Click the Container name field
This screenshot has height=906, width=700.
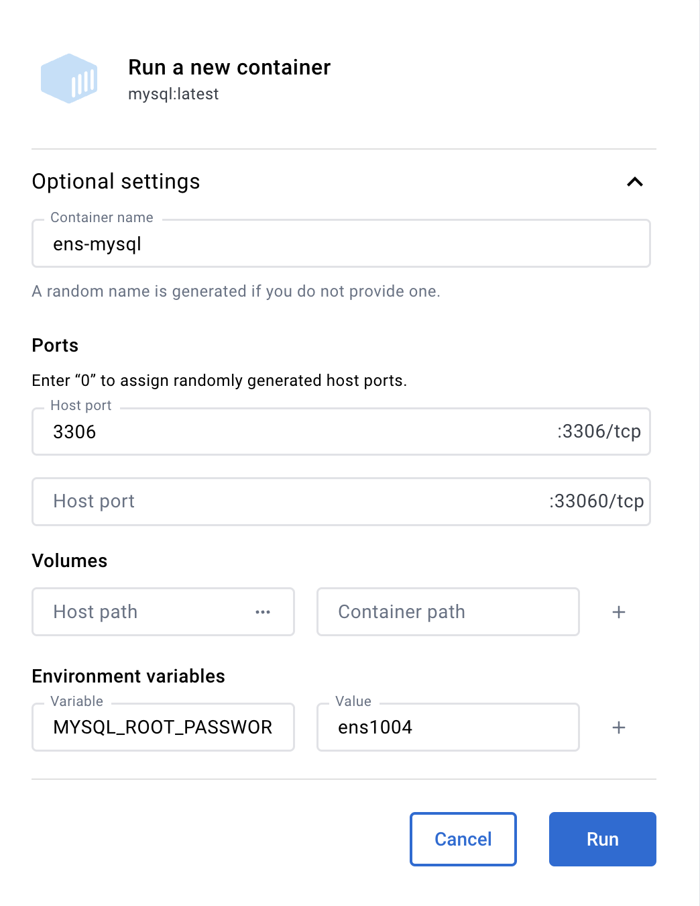point(341,244)
